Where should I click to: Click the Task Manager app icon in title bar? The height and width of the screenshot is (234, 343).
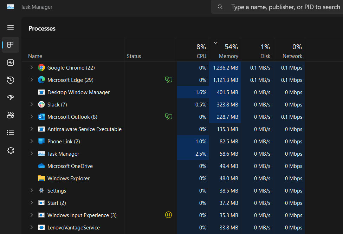(11, 7)
